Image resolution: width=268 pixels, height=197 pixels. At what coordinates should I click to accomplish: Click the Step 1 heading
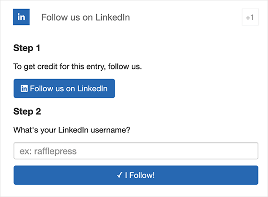27,48
